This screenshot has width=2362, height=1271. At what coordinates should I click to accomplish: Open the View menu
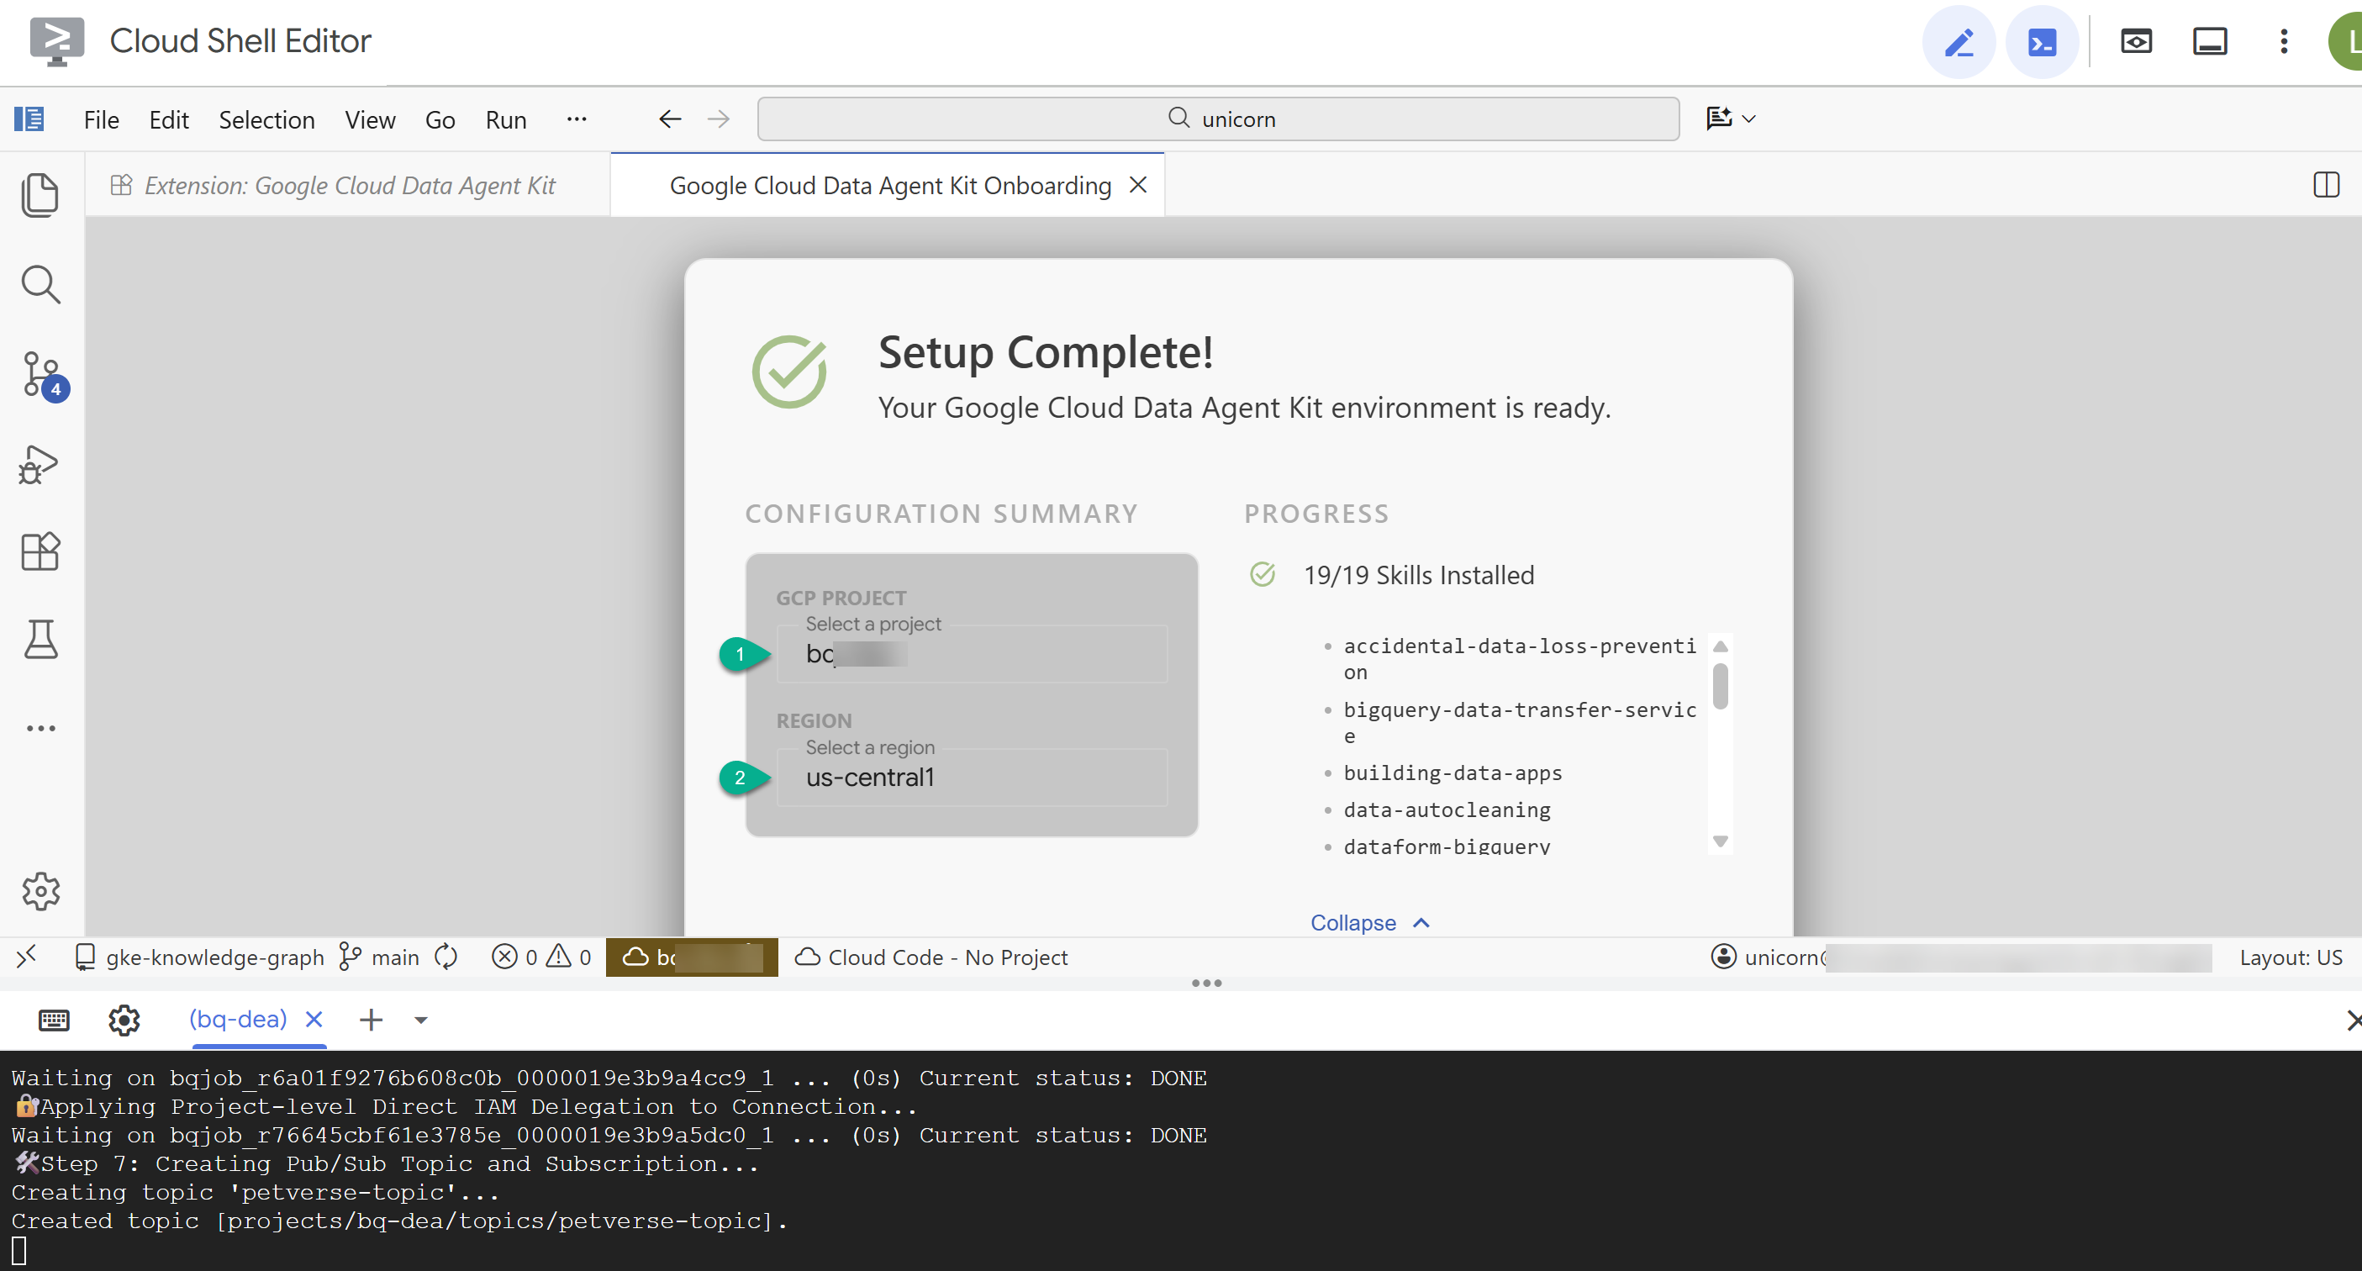point(370,120)
